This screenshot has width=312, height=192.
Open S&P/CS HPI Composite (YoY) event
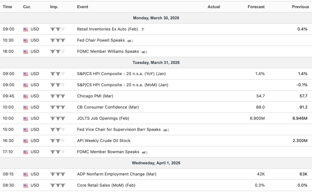pos(122,74)
